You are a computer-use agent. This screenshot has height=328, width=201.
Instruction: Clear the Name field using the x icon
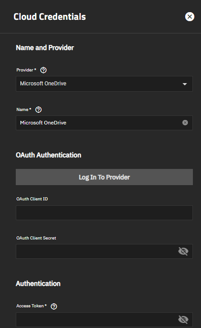pyautogui.click(x=185, y=123)
